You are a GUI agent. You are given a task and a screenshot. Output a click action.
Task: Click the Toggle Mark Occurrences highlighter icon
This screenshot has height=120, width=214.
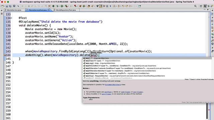click(x=101, y=6)
